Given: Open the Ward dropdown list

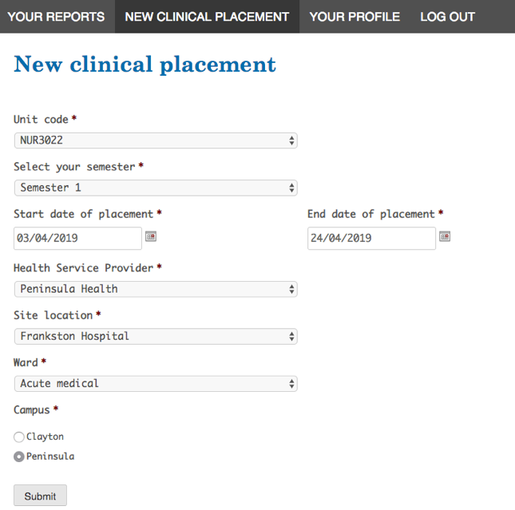Looking at the screenshot, I should (x=156, y=384).
